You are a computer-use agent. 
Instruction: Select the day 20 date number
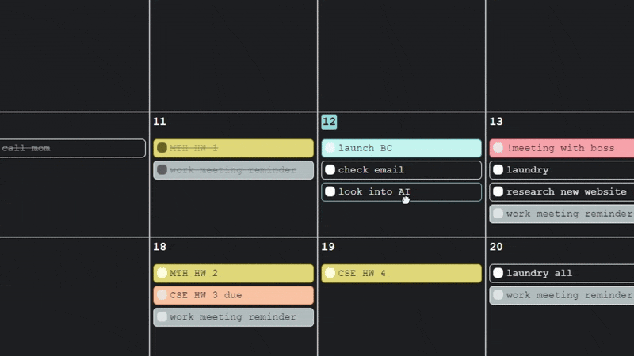496,247
